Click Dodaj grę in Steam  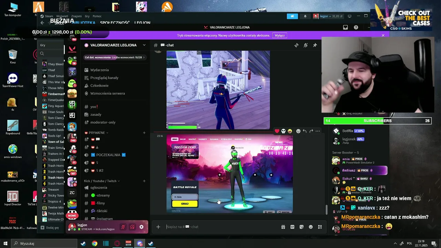pyautogui.click(x=50, y=228)
